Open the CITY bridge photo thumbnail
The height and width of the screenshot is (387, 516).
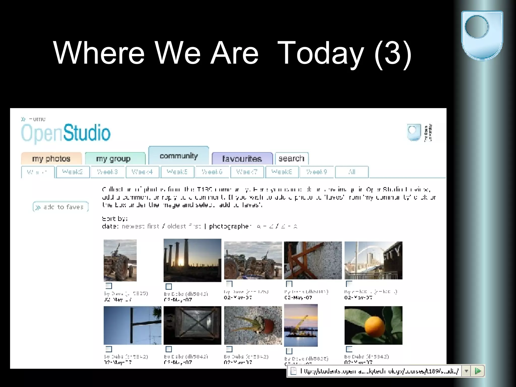(x=373, y=260)
